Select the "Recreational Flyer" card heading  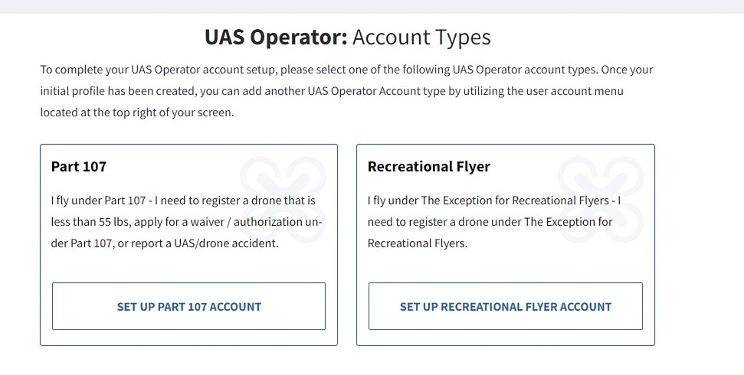coord(428,166)
